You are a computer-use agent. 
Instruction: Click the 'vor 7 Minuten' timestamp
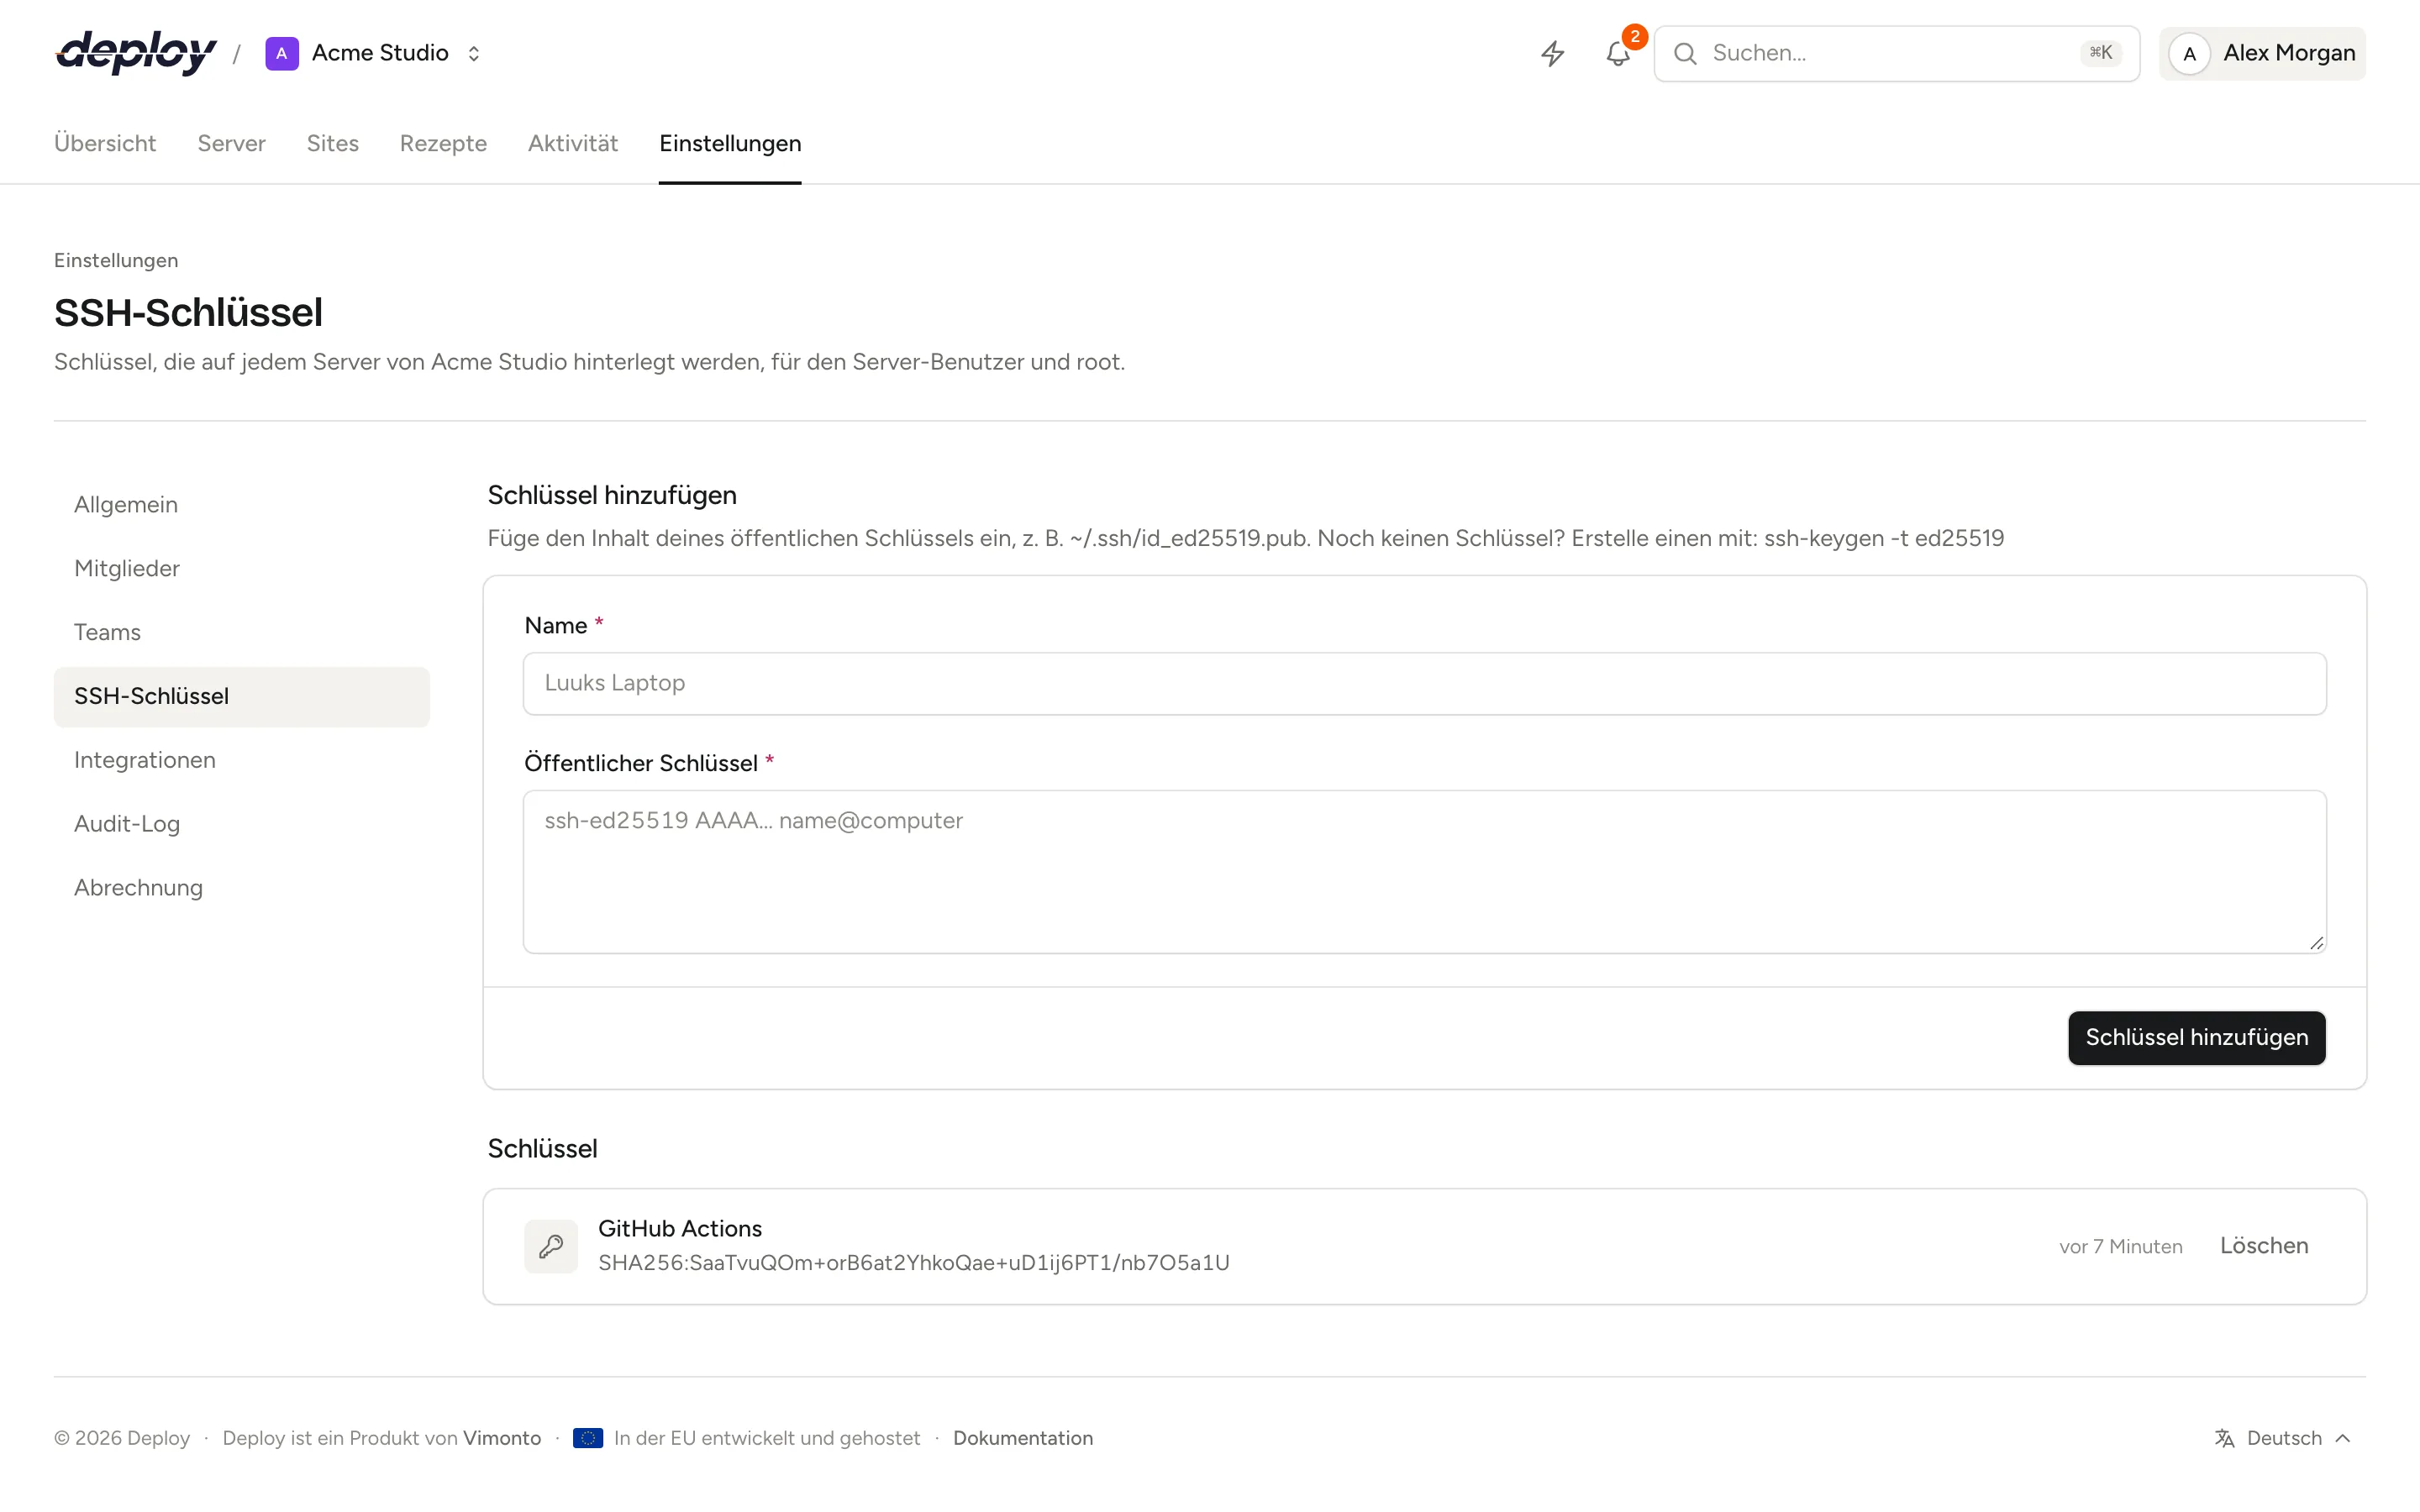tap(2121, 1247)
